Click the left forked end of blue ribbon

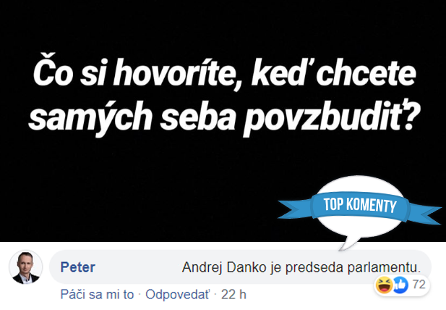(295, 209)
